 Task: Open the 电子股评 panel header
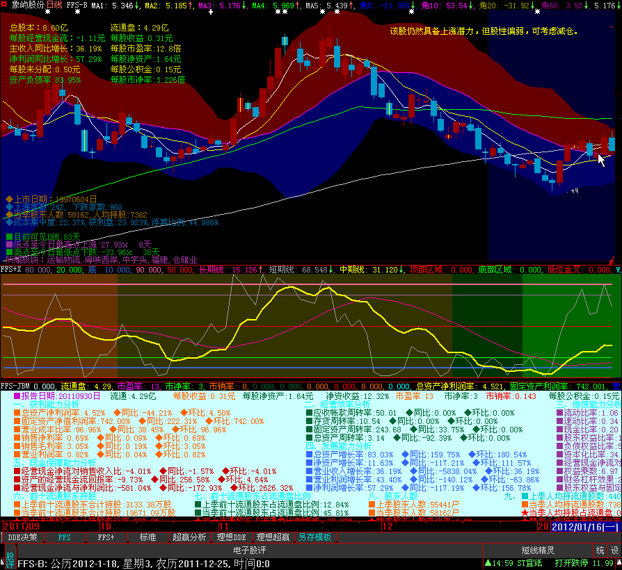point(249,551)
